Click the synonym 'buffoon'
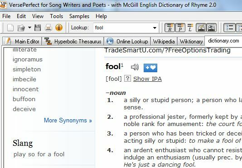 24,99
